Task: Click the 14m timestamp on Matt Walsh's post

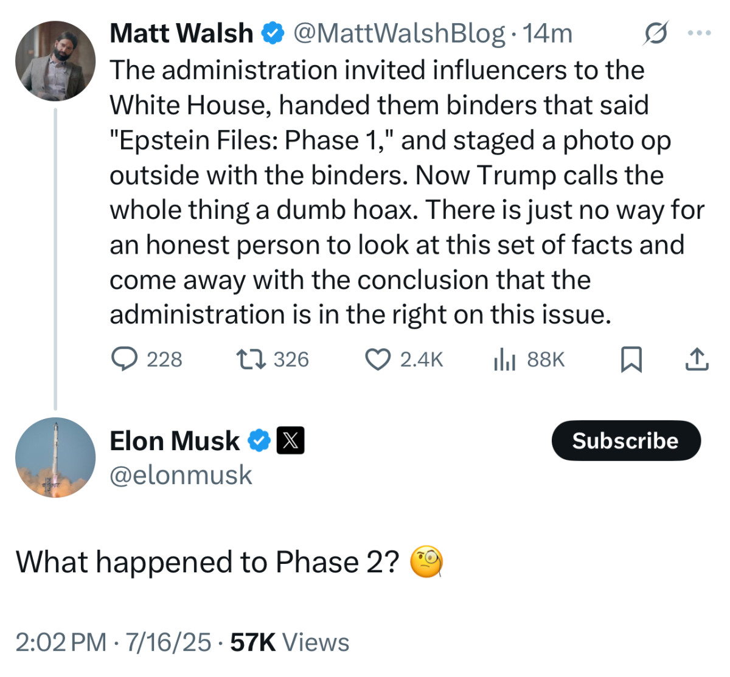Action: click(547, 33)
